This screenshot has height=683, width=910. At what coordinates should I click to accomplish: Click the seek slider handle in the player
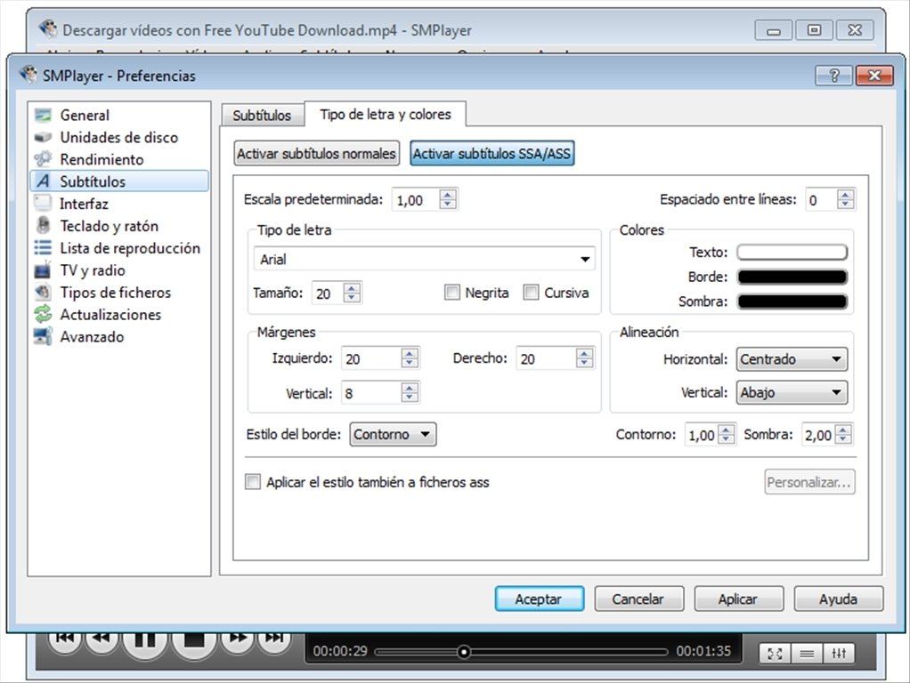coord(463,652)
